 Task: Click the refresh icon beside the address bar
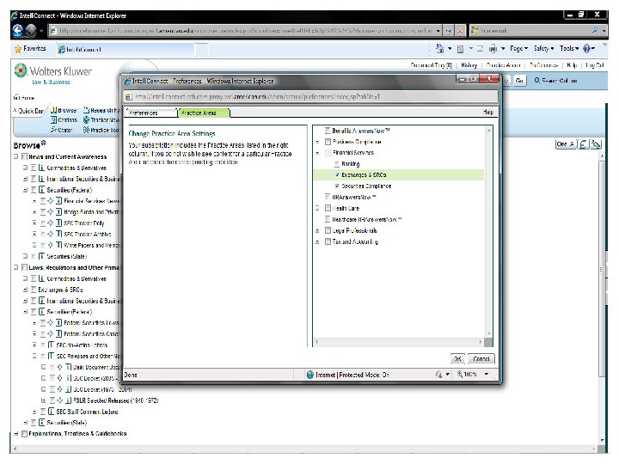[x=448, y=30]
